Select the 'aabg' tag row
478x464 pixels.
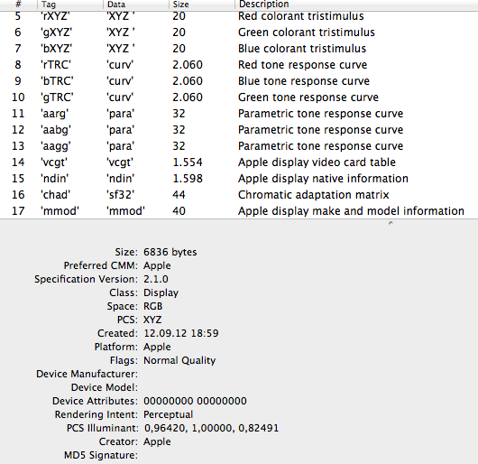click(239, 130)
